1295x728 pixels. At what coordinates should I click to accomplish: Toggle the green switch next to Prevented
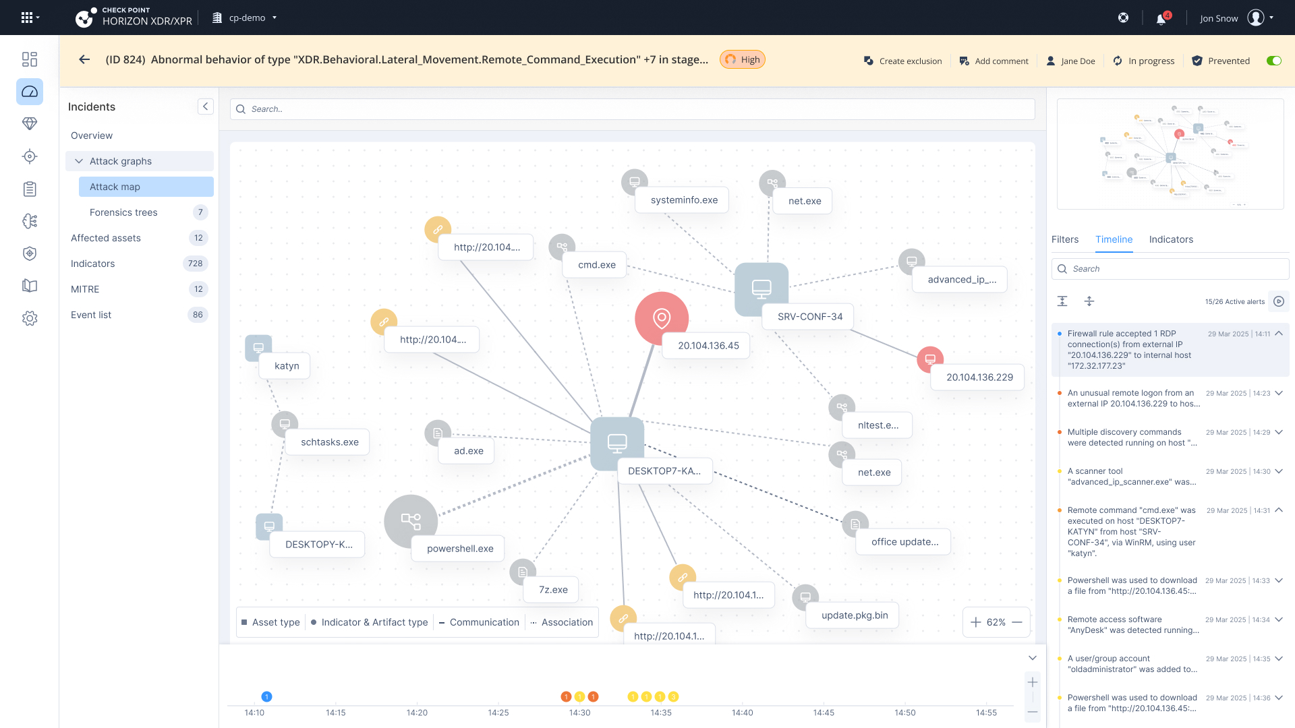pyautogui.click(x=1273, y=61)
